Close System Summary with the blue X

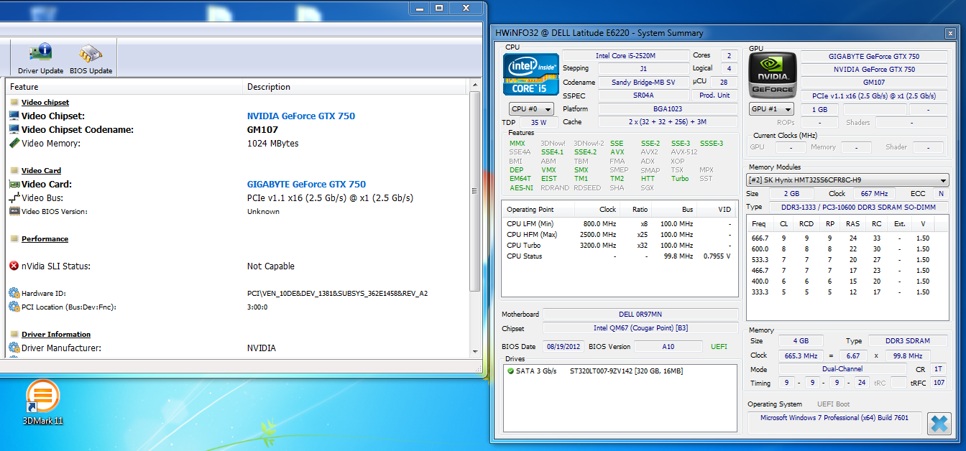pos(939,423)
